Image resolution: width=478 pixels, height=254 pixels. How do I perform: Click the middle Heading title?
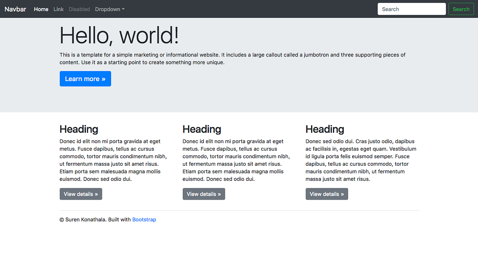[202, 129]
